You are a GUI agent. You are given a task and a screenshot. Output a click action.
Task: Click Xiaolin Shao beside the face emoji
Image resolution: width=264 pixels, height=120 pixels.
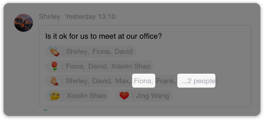86,96
